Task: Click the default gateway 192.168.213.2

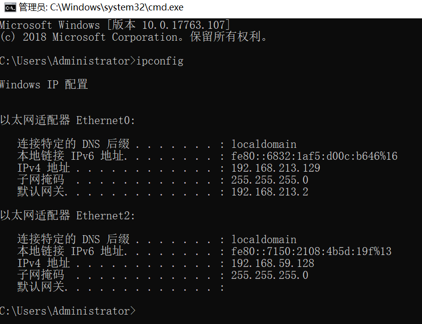Action: point(270,192)
